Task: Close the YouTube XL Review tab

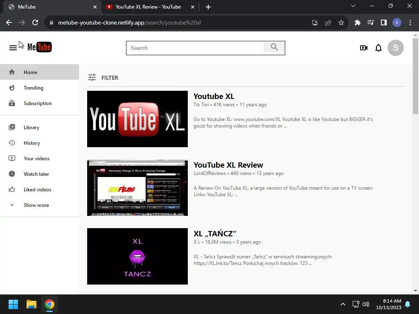Action: pos(193,7)
